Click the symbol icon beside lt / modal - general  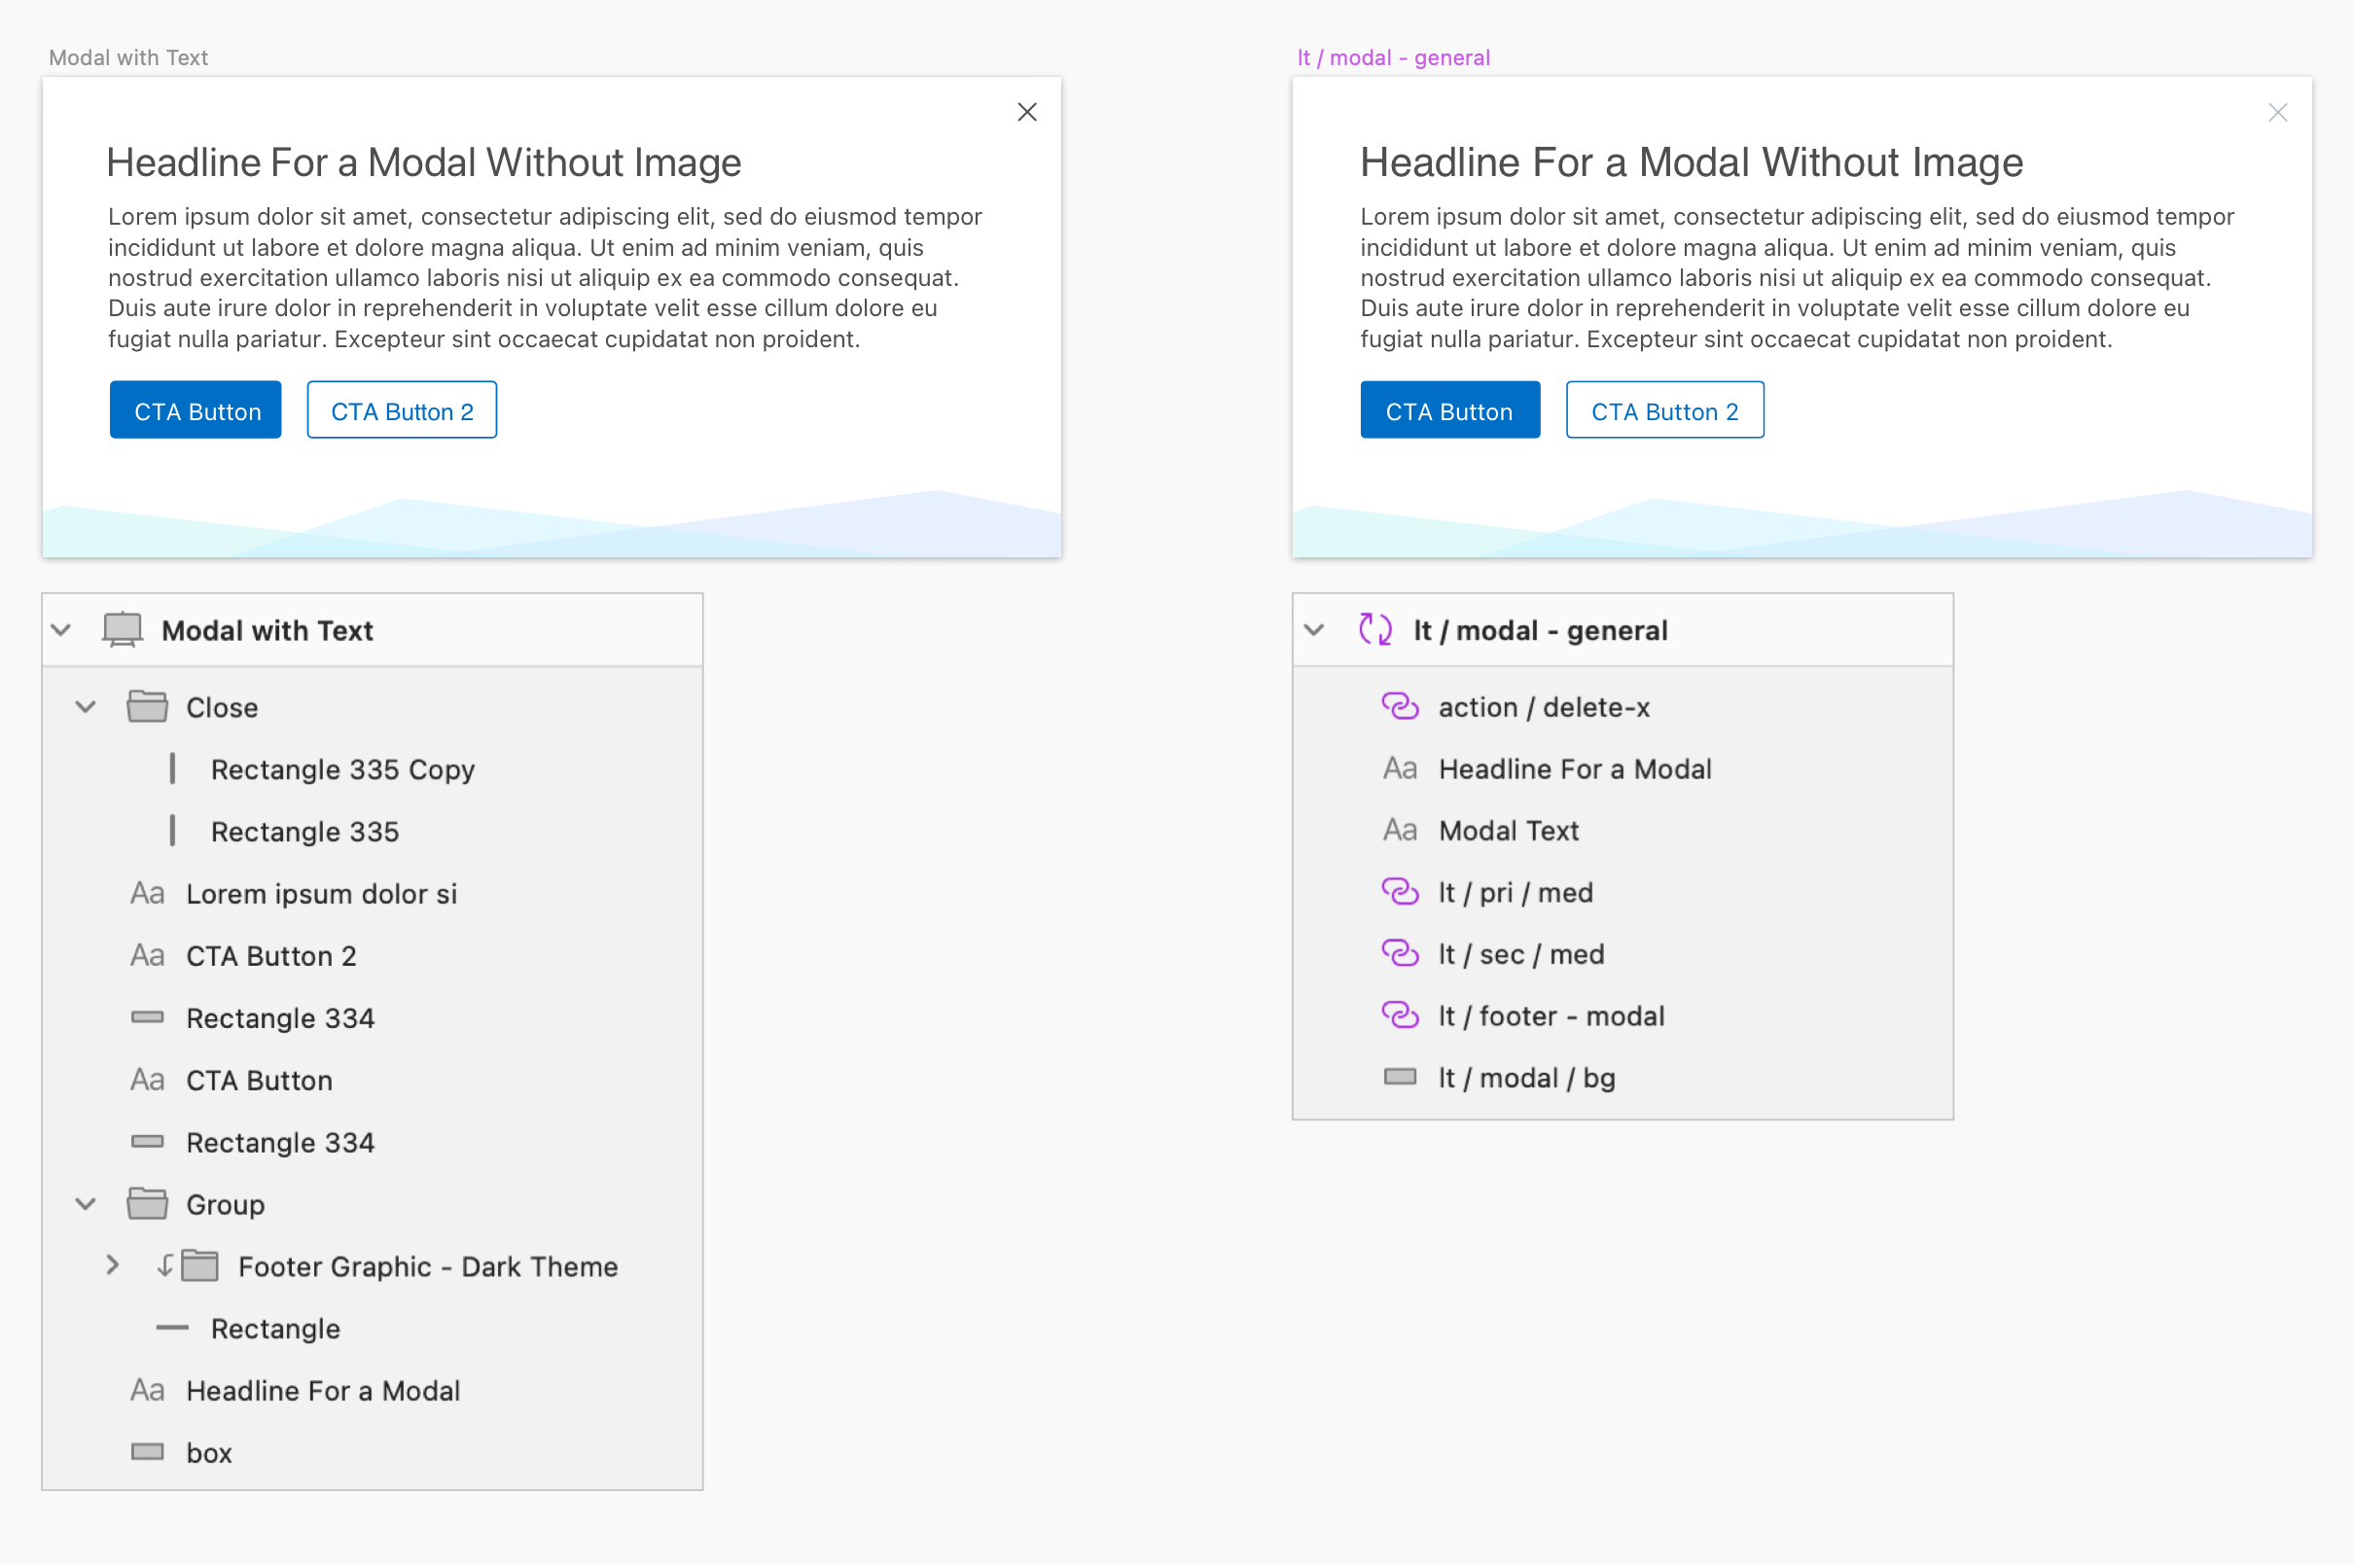[1375, 629]
